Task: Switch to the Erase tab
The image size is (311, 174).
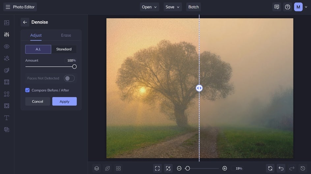Action: pyautogui.click(x=66, y=35)
